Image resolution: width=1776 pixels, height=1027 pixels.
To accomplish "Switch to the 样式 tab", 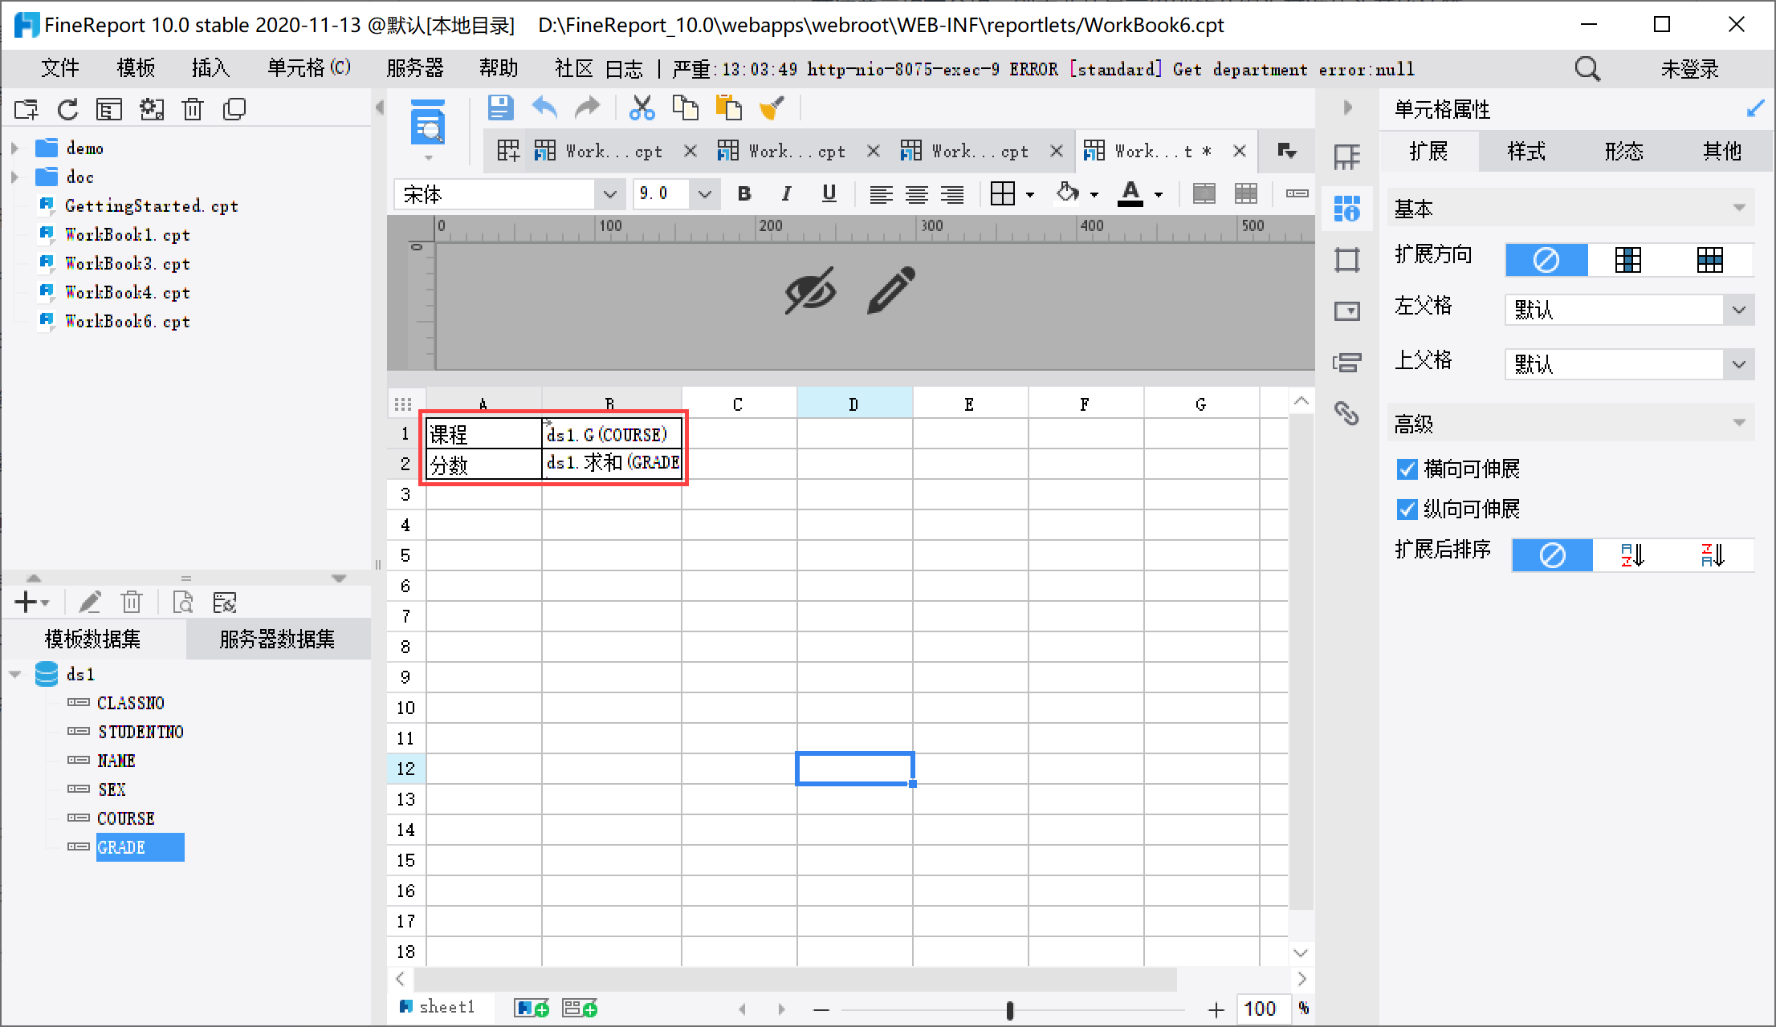I will tap(1525, 152).
